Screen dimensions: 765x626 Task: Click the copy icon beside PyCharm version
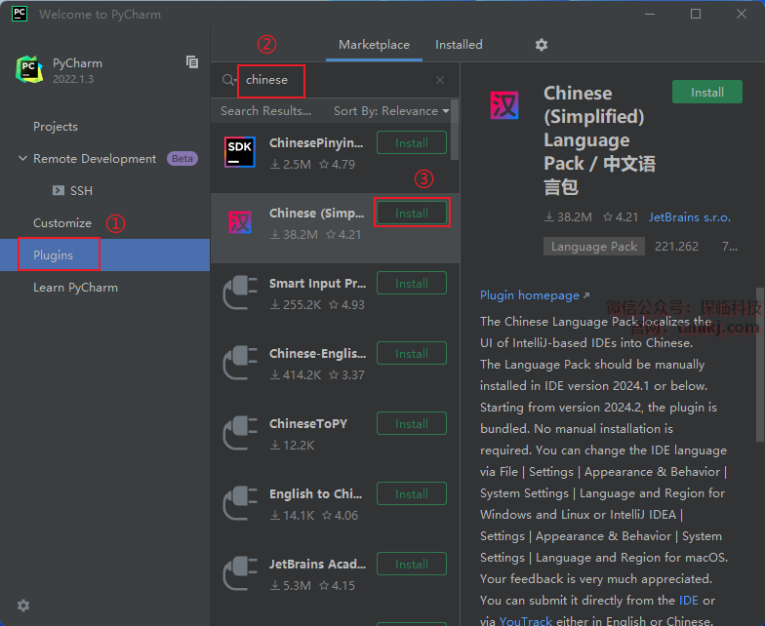192,62
